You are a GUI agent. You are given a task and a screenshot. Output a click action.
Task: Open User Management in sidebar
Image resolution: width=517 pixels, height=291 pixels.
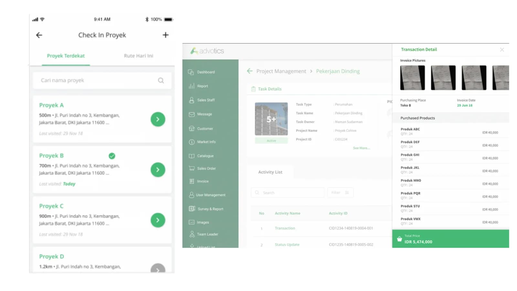207,195
